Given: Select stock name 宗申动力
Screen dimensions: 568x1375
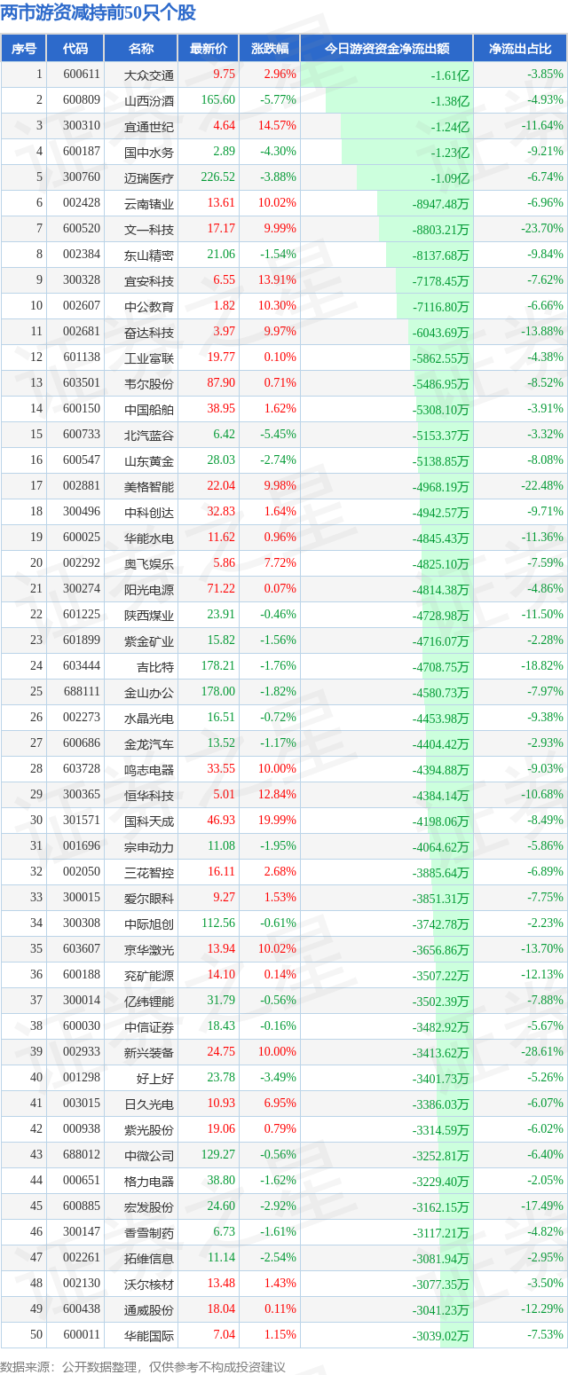Looking at the screenshot, I should click(x=149, y=846).
